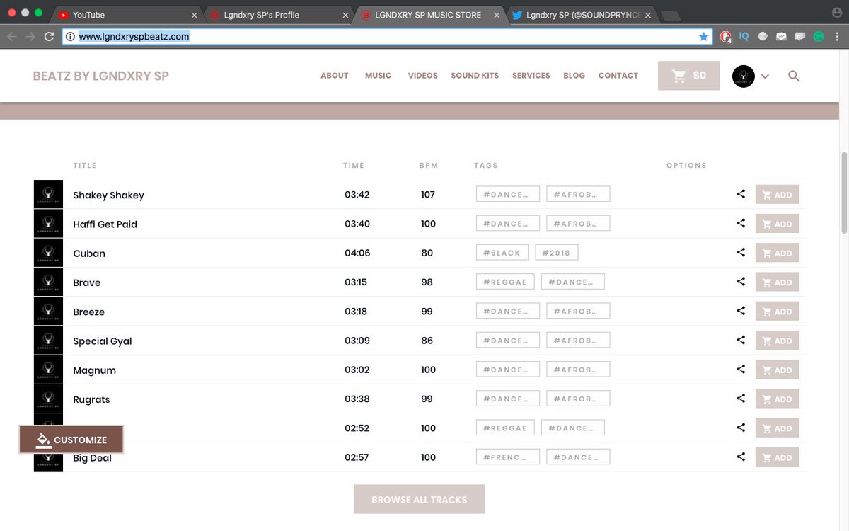Click Magnum track artwork thumbnail
The width and height of the screenshot is (849, 531).
[x=48, y=370]
